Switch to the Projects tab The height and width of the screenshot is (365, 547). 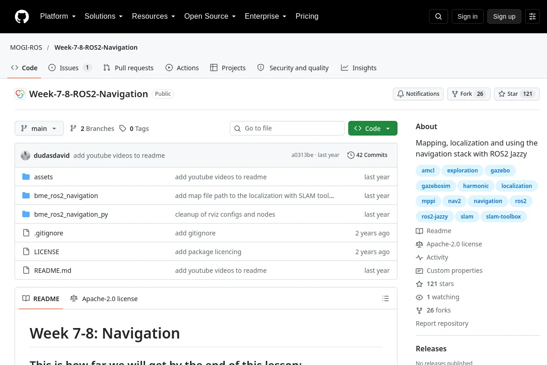tap(228, 68)
